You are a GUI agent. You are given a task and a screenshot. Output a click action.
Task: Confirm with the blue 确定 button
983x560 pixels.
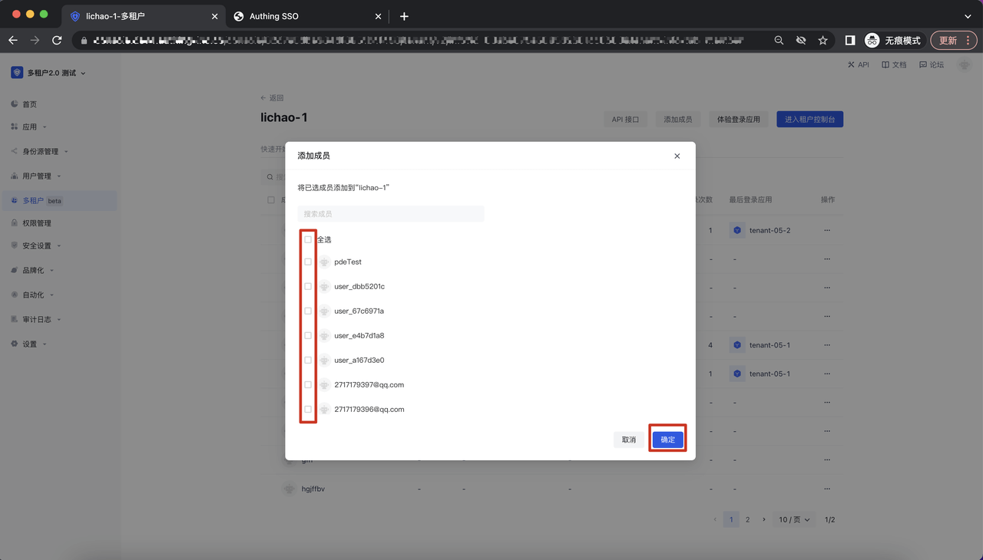click(x=667, y=440)
